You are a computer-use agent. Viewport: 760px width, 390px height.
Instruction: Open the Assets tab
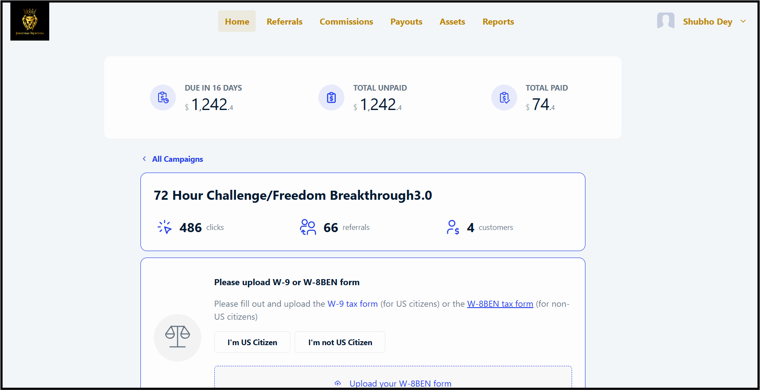tap(452, 22)
